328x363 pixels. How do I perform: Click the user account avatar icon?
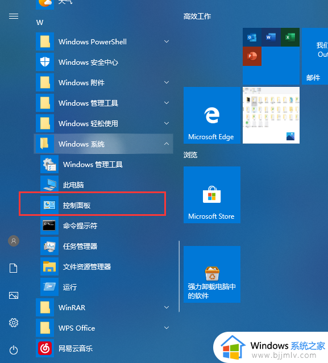coord(14,241)
